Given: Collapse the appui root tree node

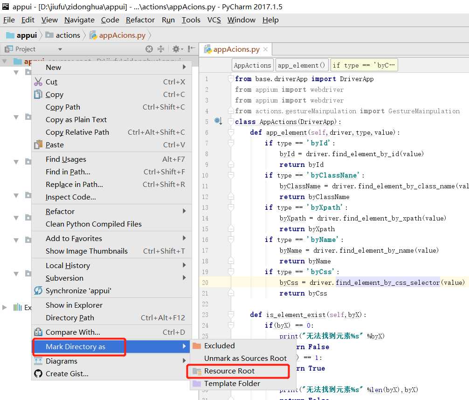Looking at the screenshot, I should click(x=5, y=62).
